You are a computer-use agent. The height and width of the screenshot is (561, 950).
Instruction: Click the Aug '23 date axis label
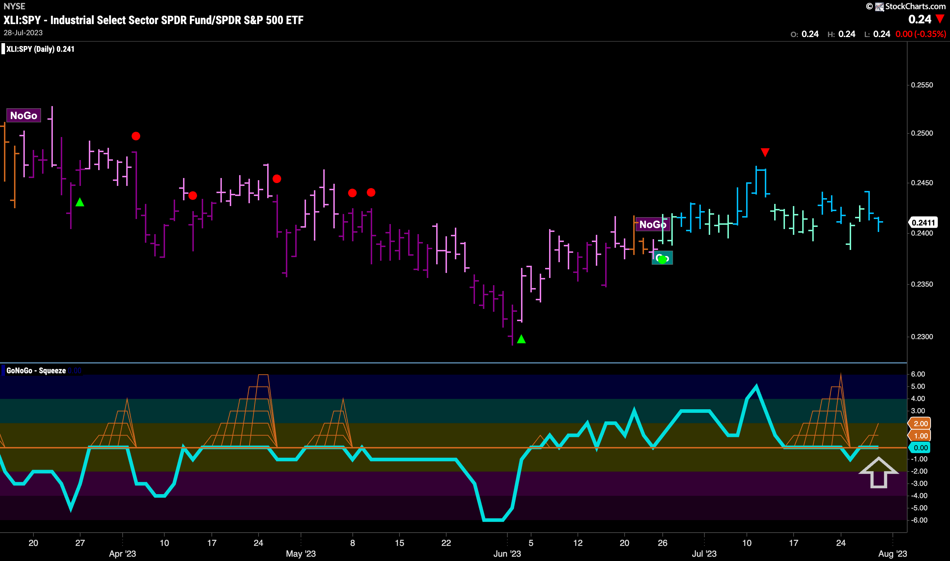coord(892,554)
